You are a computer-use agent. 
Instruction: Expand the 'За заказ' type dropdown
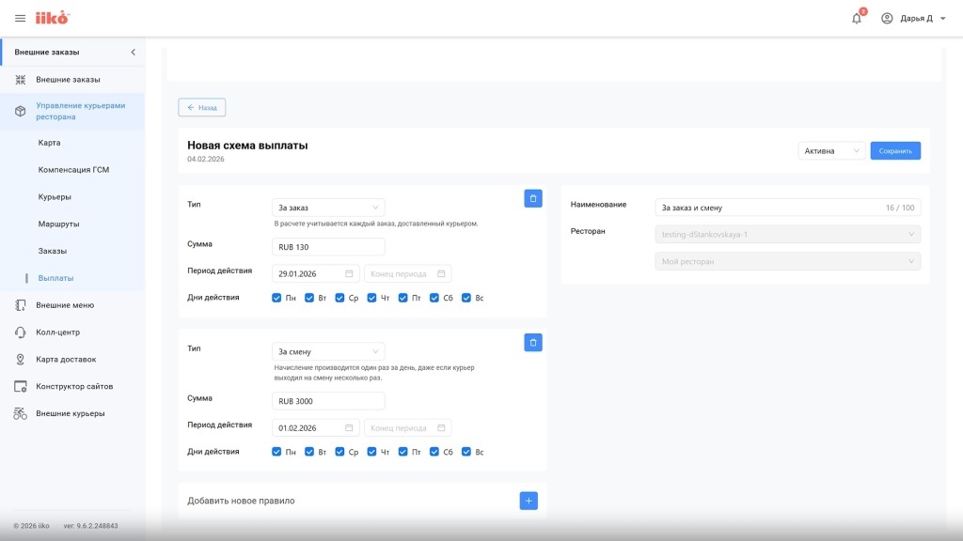pyautogui.click(x=328, y=208)
